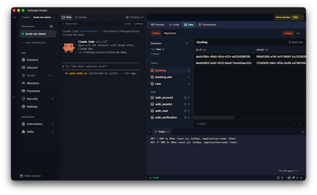This screenshot has width=317, height=195.
Task: Click the table's horizontal scrollbar
Action: (x=214, y=117)
